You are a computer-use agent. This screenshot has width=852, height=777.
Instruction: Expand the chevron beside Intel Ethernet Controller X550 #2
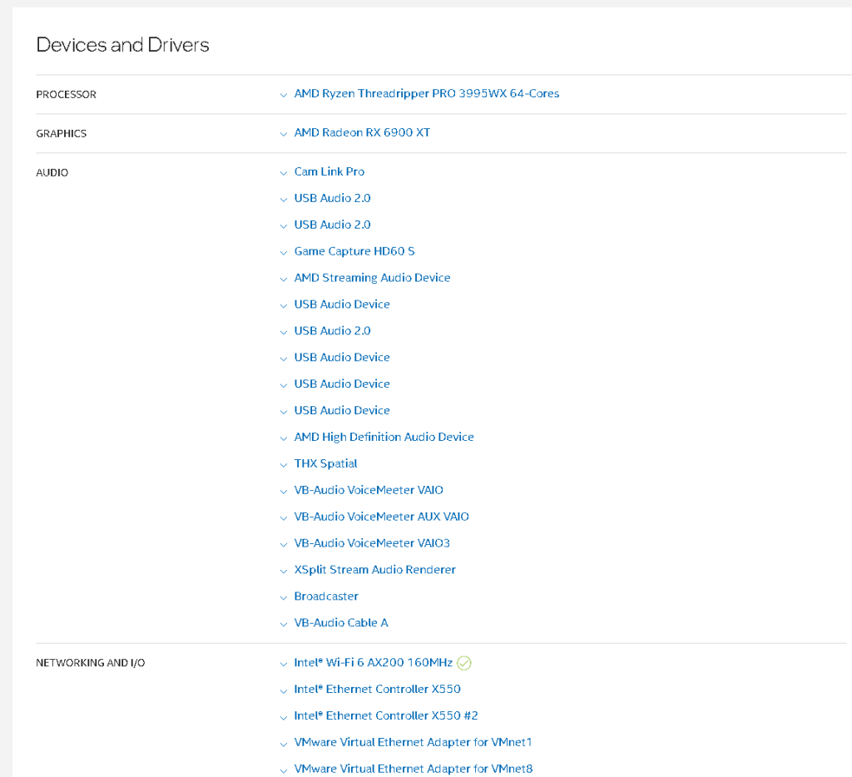283,717
